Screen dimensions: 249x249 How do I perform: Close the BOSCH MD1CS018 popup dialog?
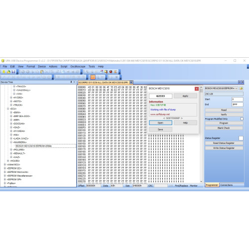pos(197,89)
